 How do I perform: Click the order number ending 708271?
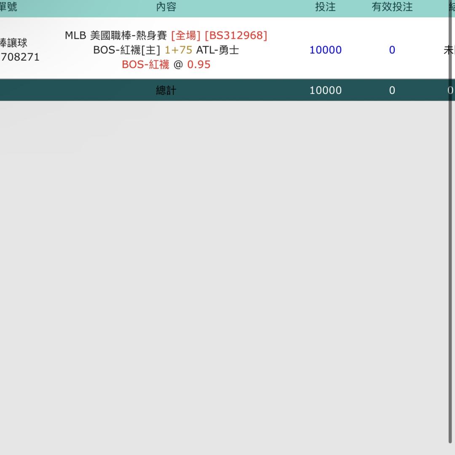point(20,57)
